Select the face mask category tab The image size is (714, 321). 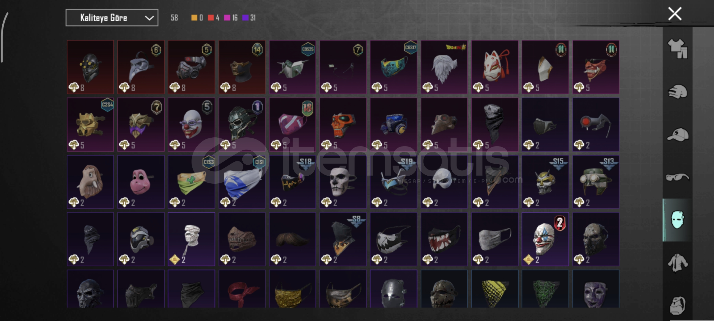(677, 220)
